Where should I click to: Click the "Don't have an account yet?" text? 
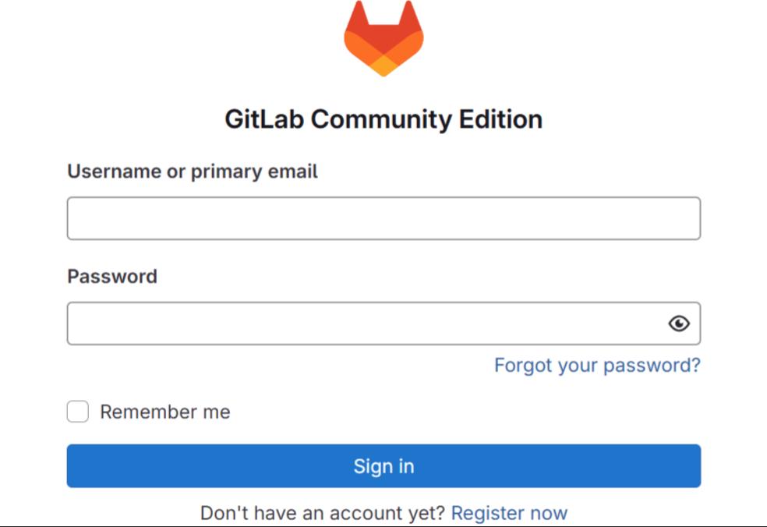coord(323,513)
